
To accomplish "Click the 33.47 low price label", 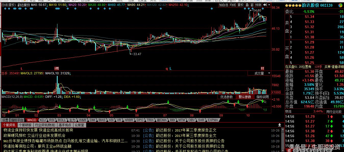I will 137,54.
